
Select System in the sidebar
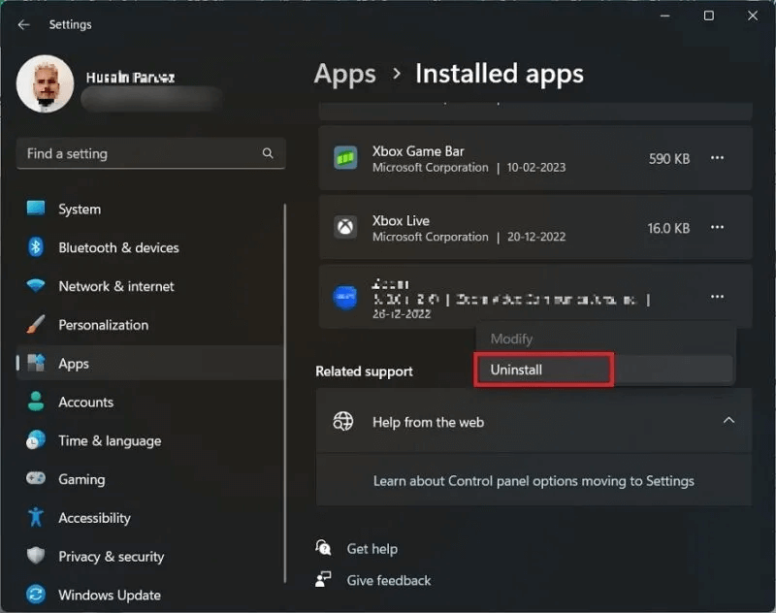point(80,210)
